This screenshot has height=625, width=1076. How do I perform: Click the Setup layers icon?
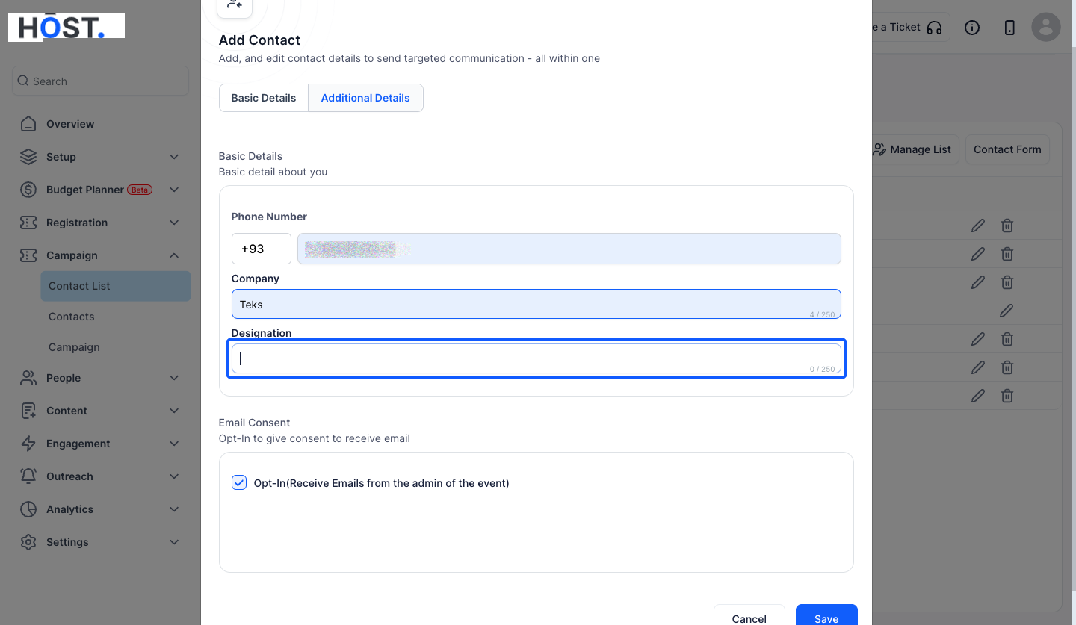(28, 157)
